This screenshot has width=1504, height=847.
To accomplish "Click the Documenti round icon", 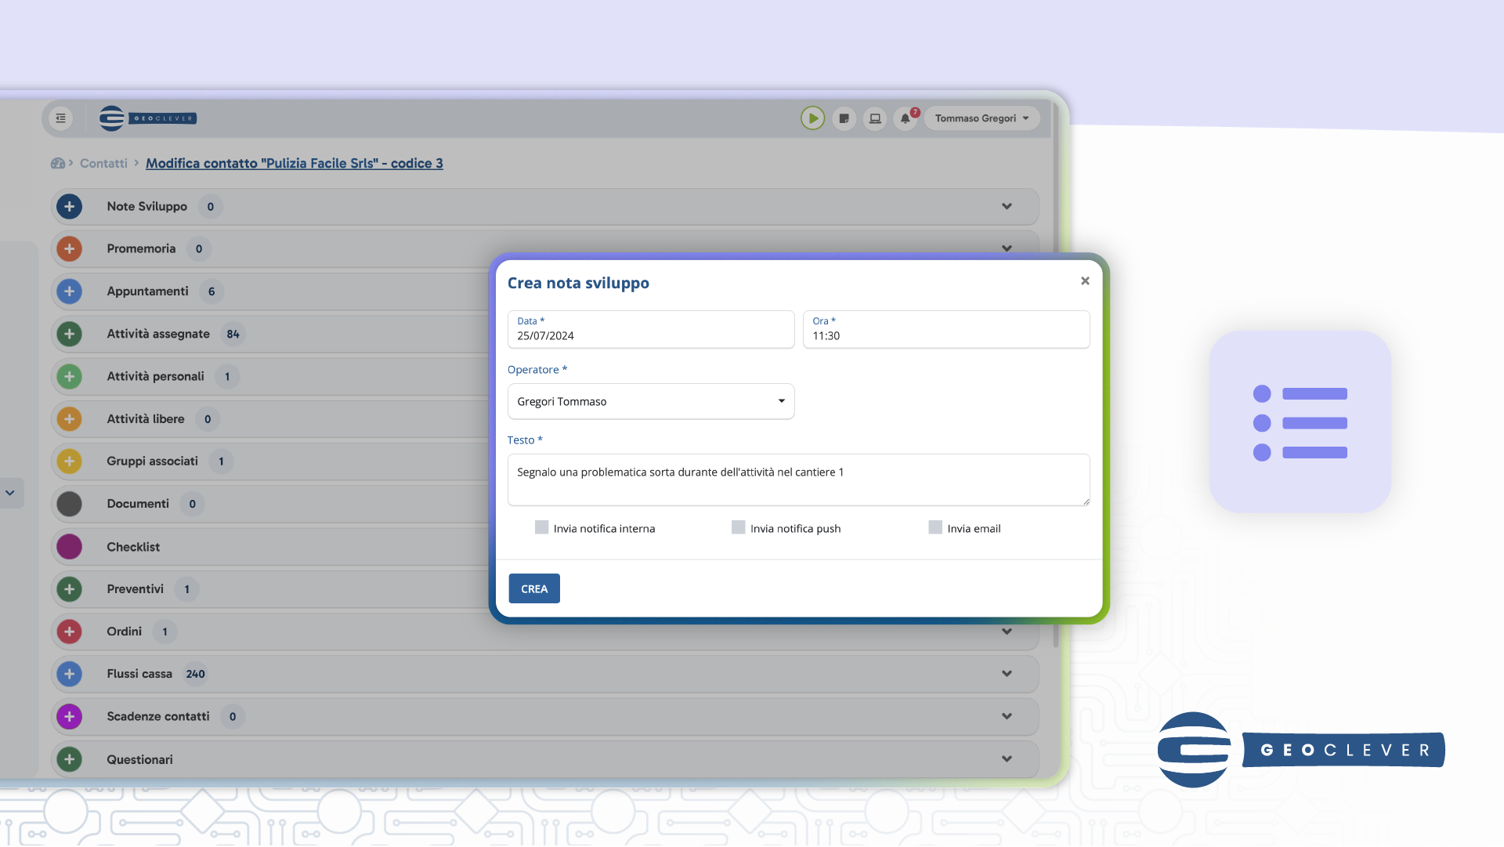I will pyautogui.click(x=70, y=504).
